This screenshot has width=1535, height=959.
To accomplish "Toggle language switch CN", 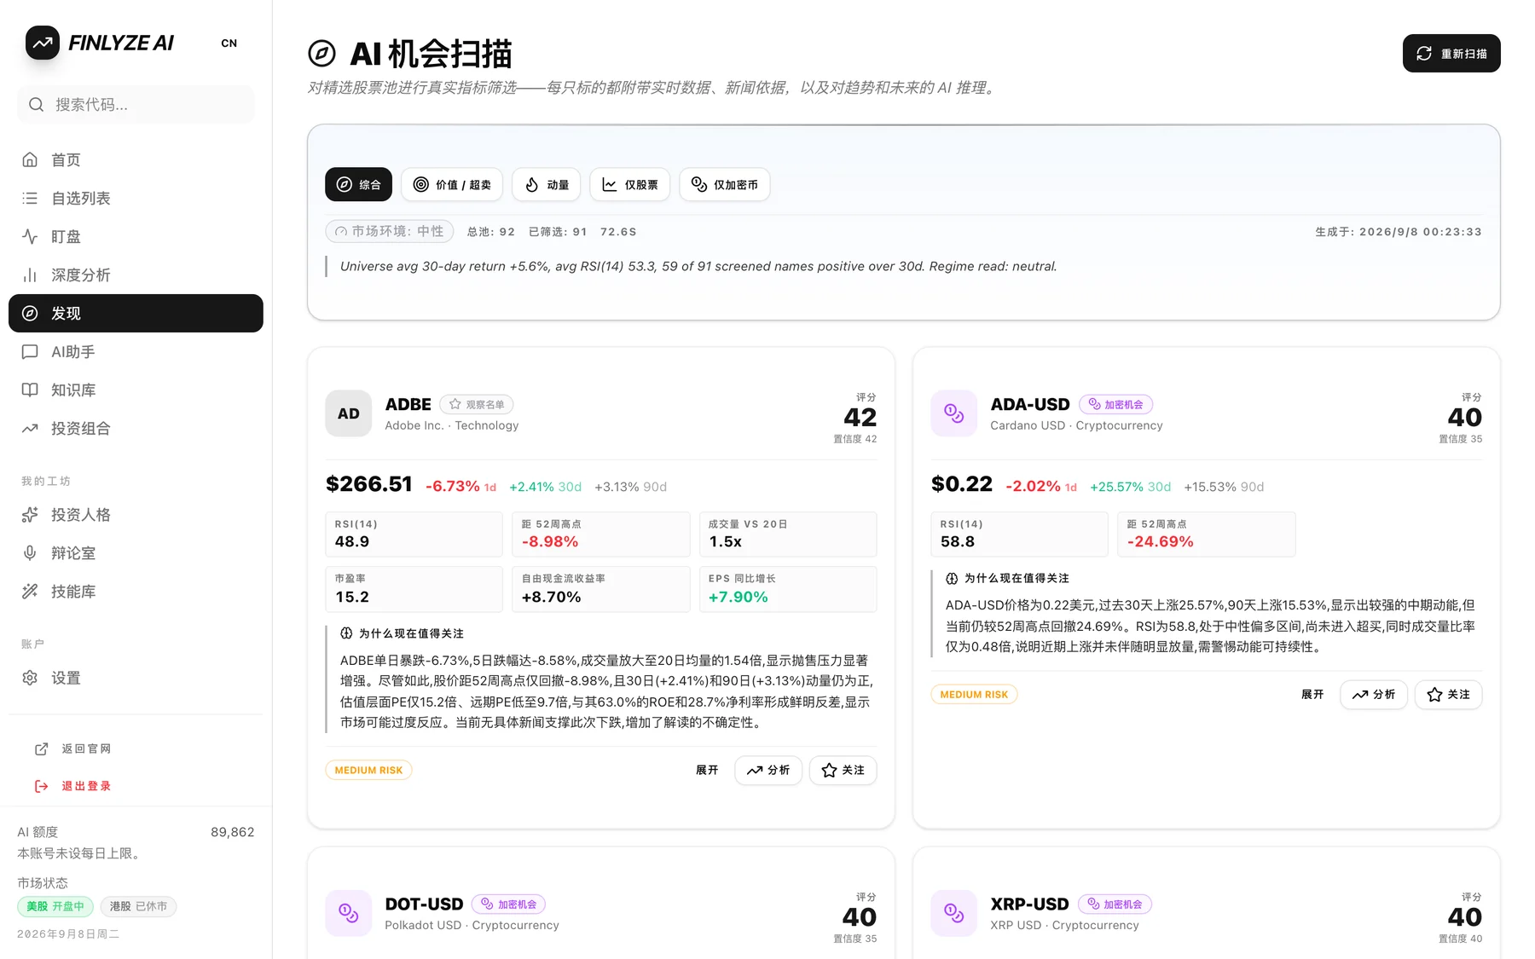I will click(229, 43).
